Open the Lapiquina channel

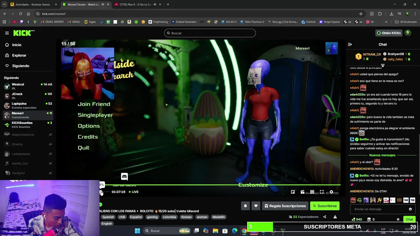[x=28, y=106]
